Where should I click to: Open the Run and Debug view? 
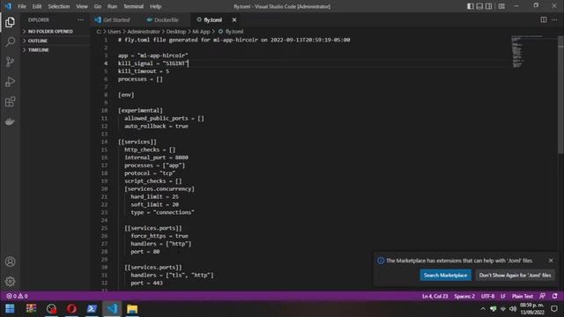click(x=10, y=82)
